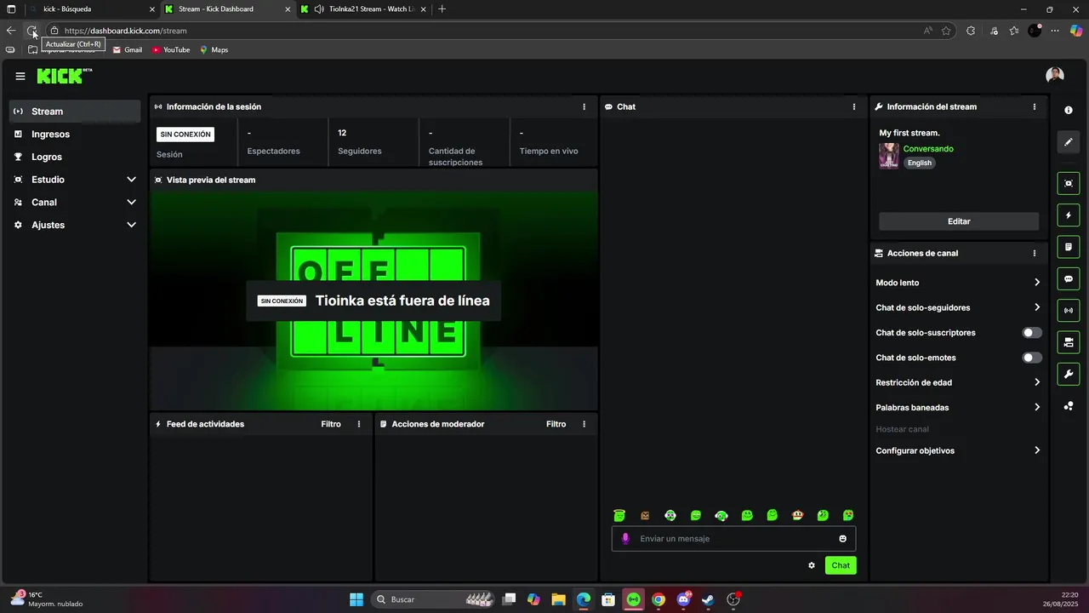Image resolution: width=1089 pixels, height=613 pixels.
Task: Open Configurar objetivos chevron
Action: pyautogui.click(x=1036, y=450)
